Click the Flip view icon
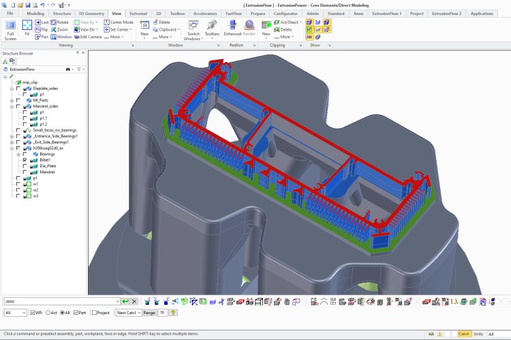511x340 pixels. click(x=37, y=30)
